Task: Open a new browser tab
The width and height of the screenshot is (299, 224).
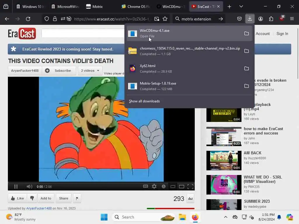Action: pos(230,7)
